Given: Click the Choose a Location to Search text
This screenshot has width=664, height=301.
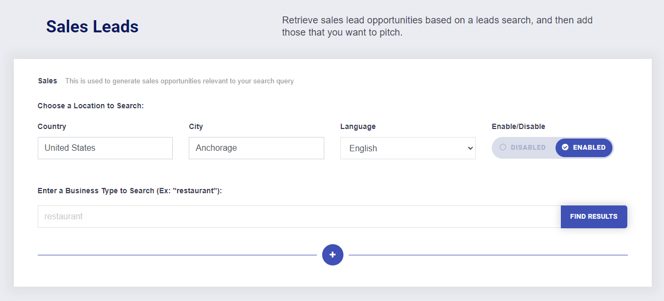Looking at the screenshot, I should coord(91,106).
